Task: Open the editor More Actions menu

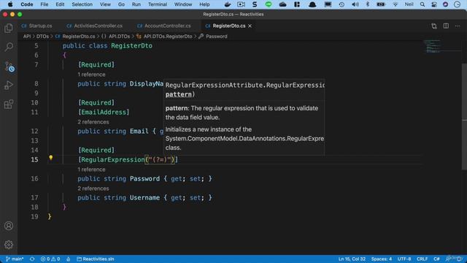Action: tap(458, 26)
